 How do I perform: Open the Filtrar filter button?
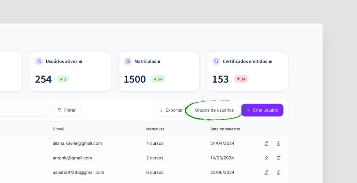click(67, 110)
